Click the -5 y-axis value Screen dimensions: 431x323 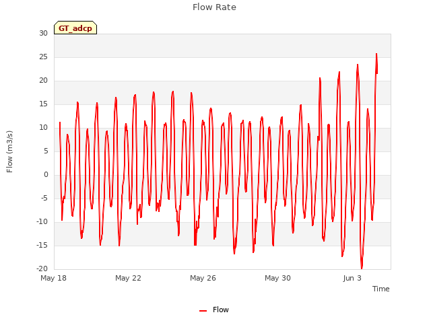(44, 199)
